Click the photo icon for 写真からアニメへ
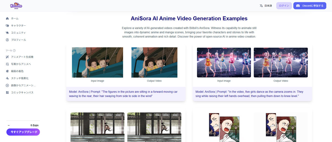 click(x=7, y=64)
